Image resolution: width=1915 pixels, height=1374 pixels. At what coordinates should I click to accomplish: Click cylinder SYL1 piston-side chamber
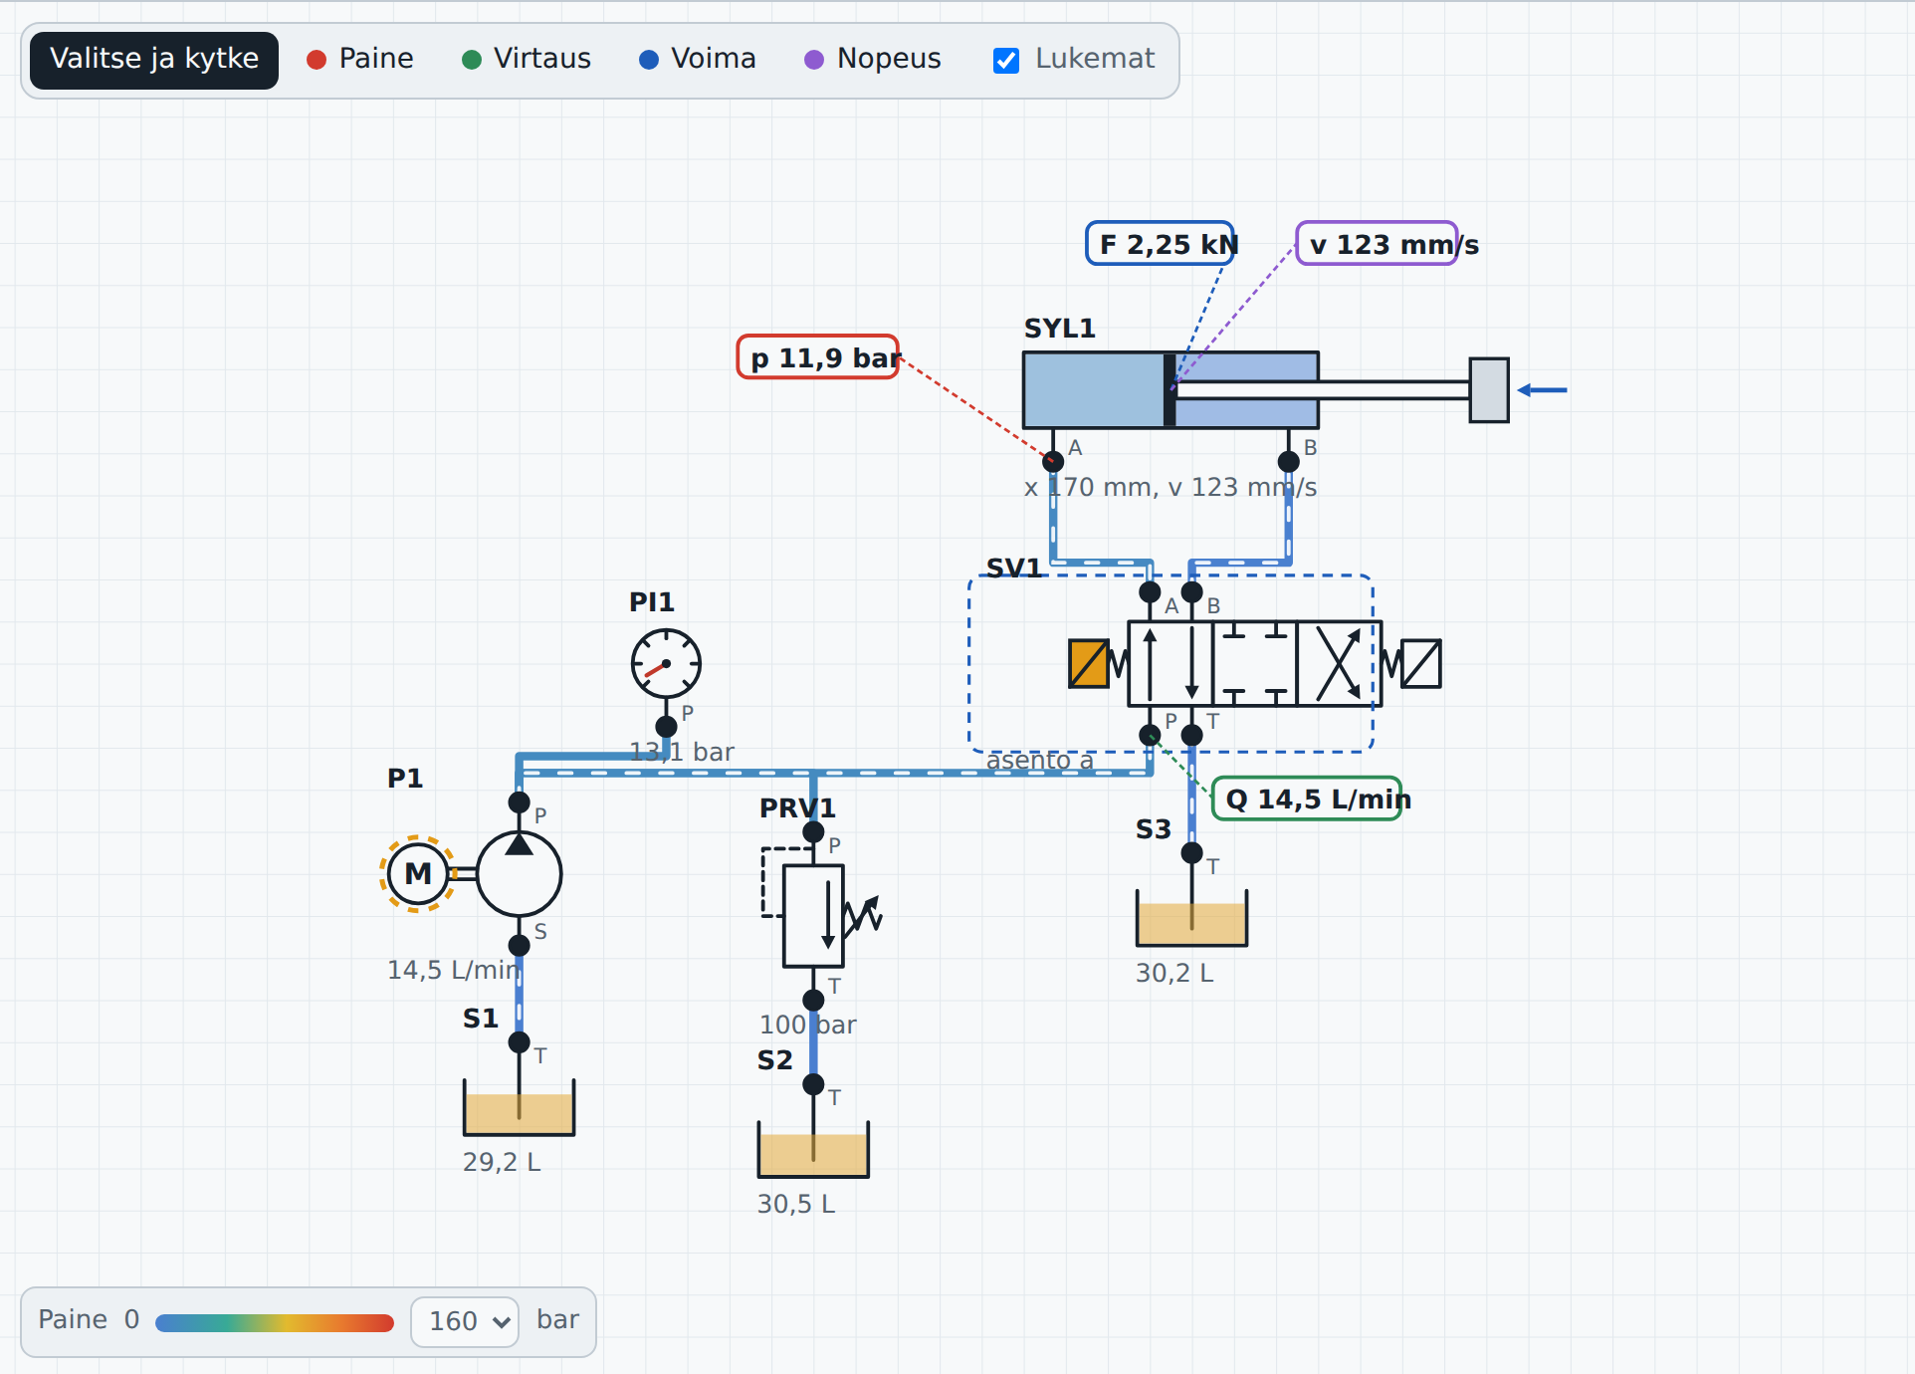click(x=1094, y=390)
